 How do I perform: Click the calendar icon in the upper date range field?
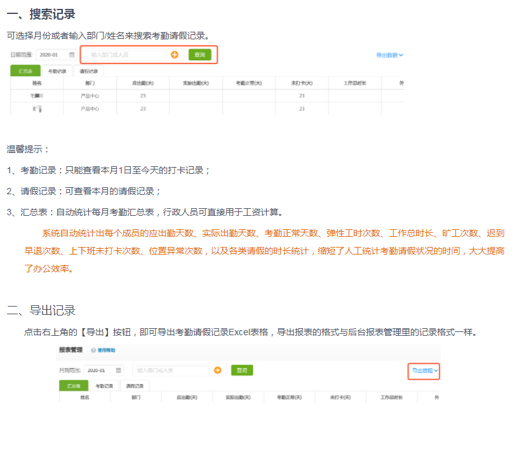click(72, 55)
